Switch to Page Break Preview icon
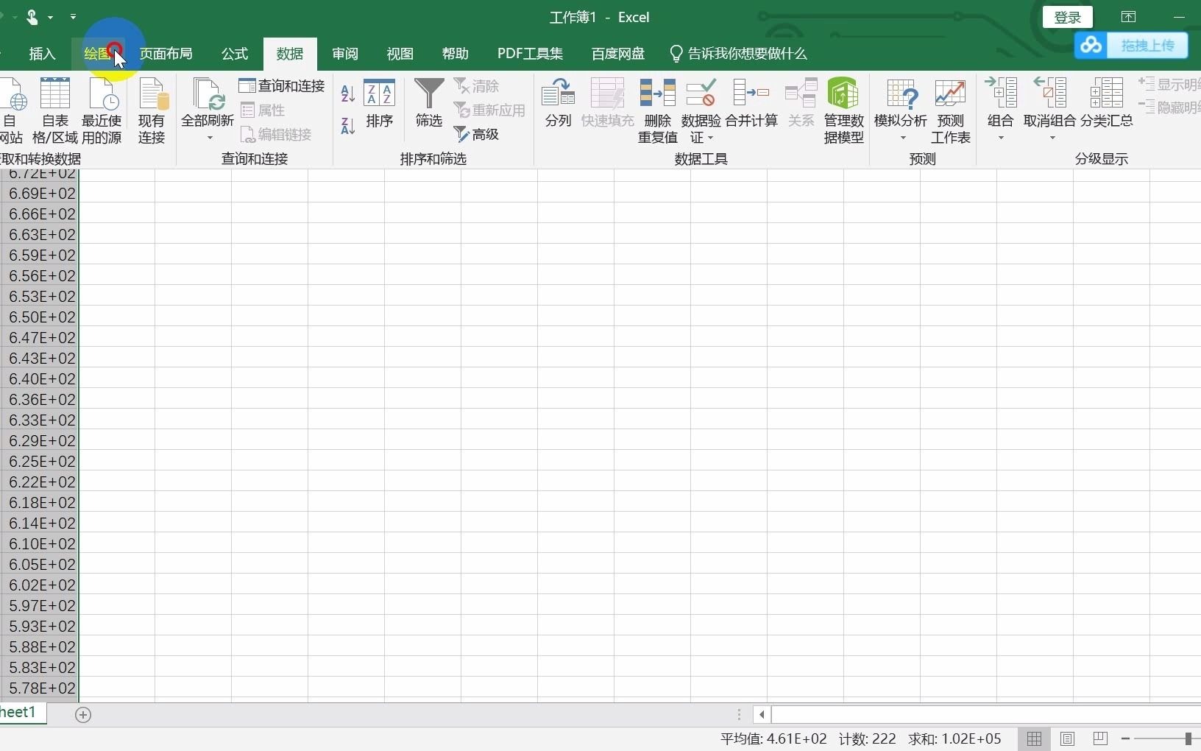The image size is (1201, 751). click(1100, 738)
